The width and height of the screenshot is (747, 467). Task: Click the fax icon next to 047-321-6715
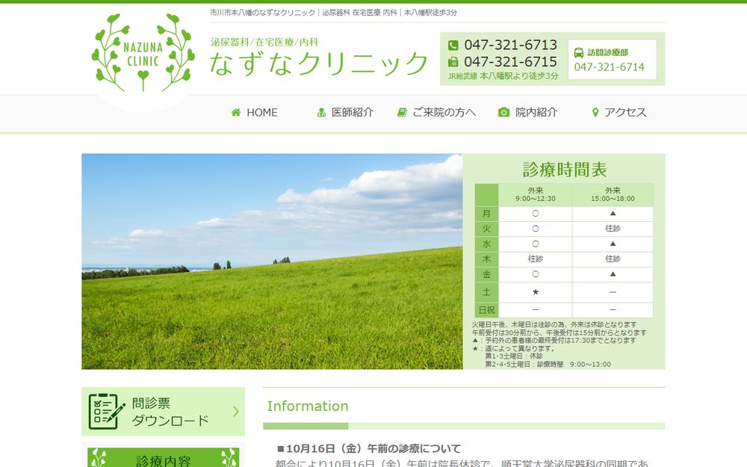[453, 62]
